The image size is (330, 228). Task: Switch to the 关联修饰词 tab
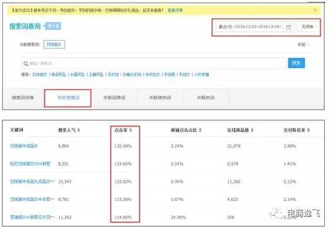(x=160, y=98)
